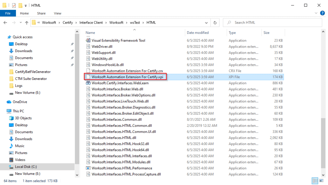328x185 pixels.
Task: Open the recent locations dropdown arrow
Action: tap(20, 22)
